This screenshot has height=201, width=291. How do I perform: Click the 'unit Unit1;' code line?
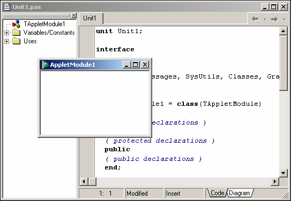(119, 31)
